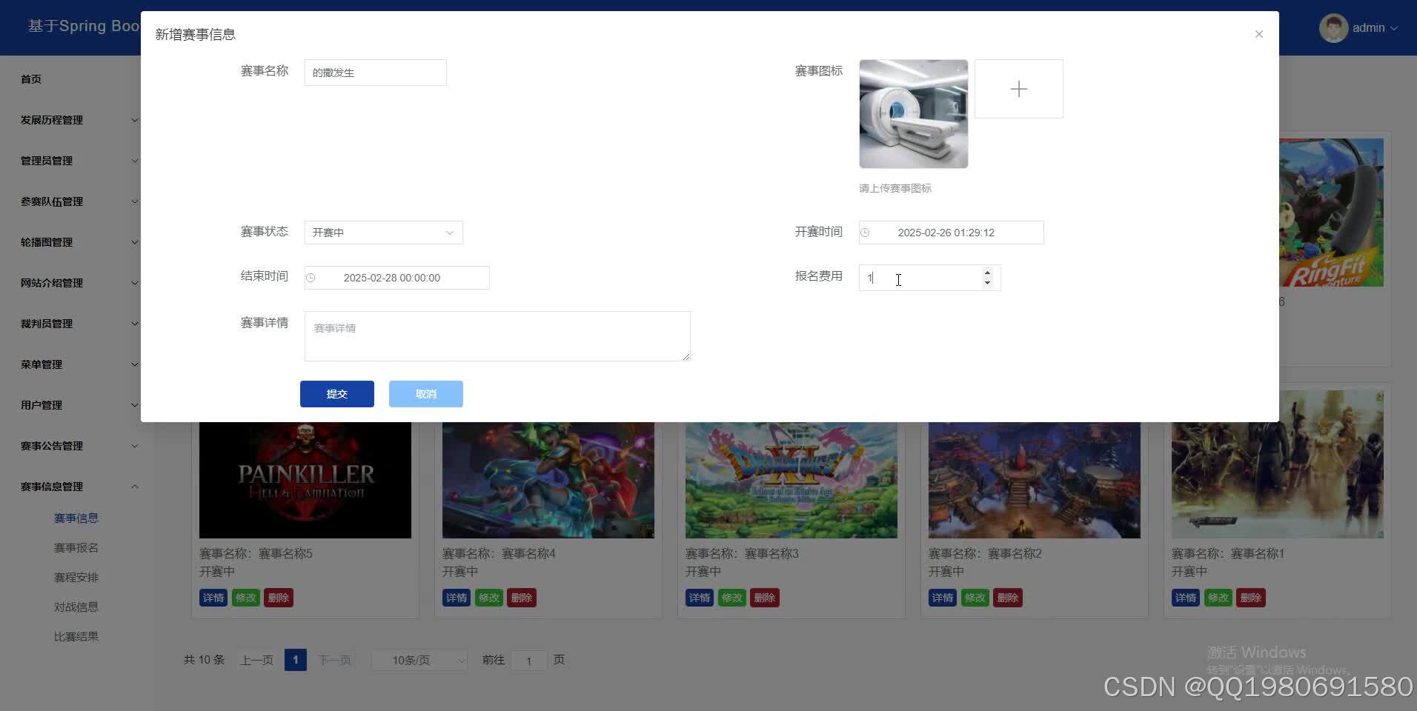Screen dimensions: 1417x711
Task: Close the 新增赛事信息 dialog
Action: pyautogui.click(x=1258, y=33)
